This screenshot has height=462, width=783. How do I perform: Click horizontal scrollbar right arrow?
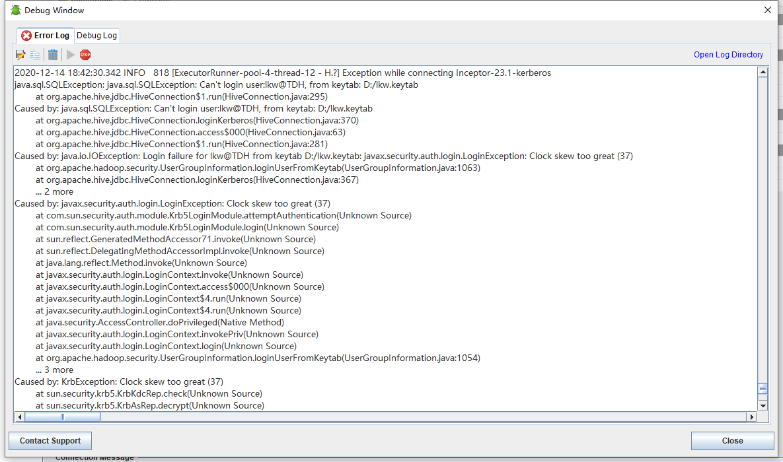click(751, 417)
